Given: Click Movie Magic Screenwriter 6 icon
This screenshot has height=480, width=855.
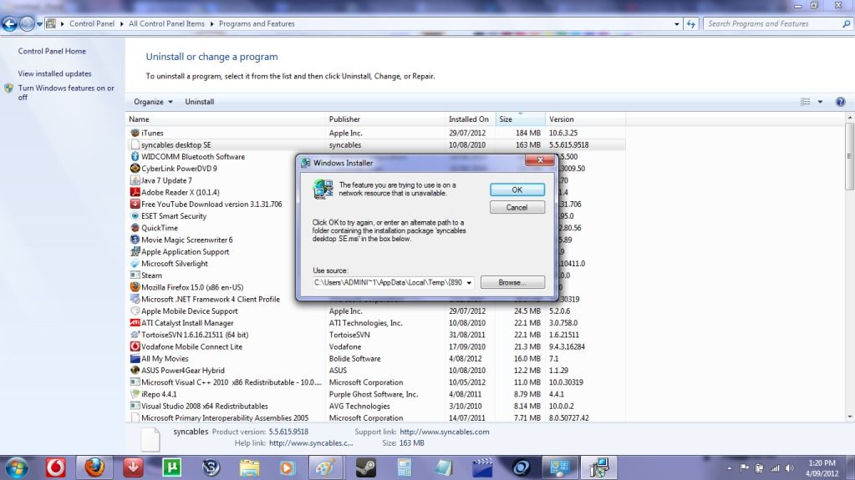Looking at the screenshot, I should (x=135, y=240).
